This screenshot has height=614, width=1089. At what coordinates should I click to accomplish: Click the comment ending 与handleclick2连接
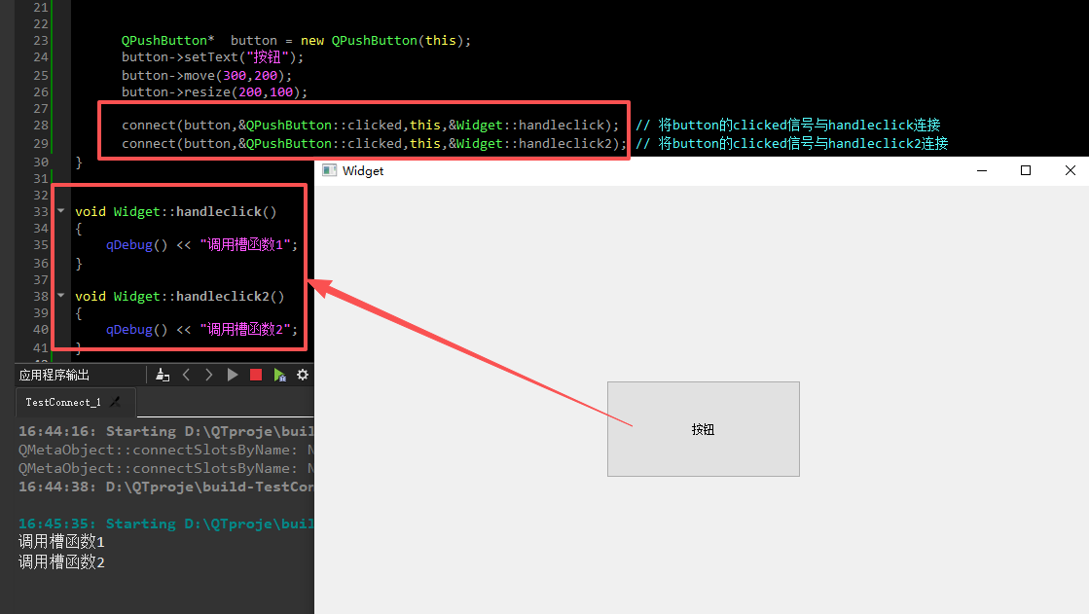(792, 144)
